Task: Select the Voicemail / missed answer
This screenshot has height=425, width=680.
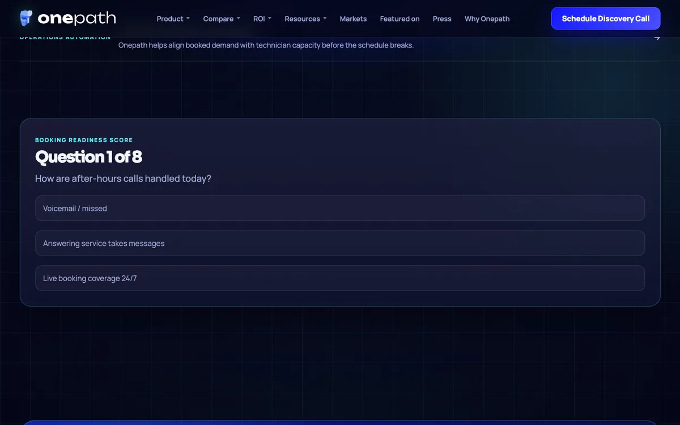Action: pyautogui.click(x=340, y=209)
